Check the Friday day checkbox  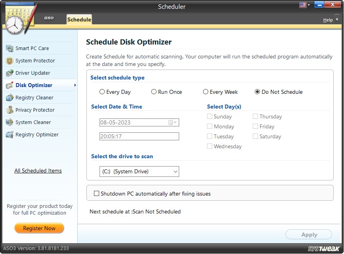(x=255, y=126)
